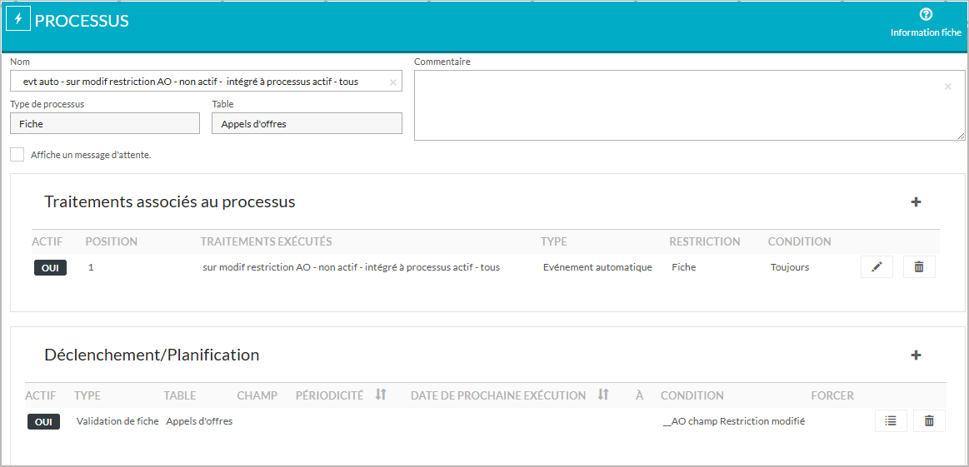Open list details of Validation de fiche trigger

pyautogui.click(x=891, y=420)
